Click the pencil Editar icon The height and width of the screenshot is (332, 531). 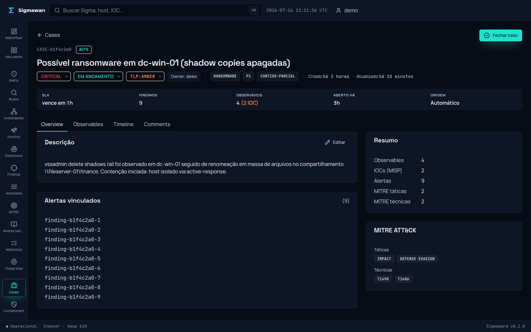click(x=328, y=142)
